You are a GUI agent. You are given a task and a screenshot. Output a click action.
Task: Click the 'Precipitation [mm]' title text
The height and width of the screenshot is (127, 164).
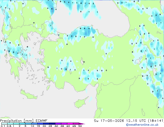click(x=17, y=121)
